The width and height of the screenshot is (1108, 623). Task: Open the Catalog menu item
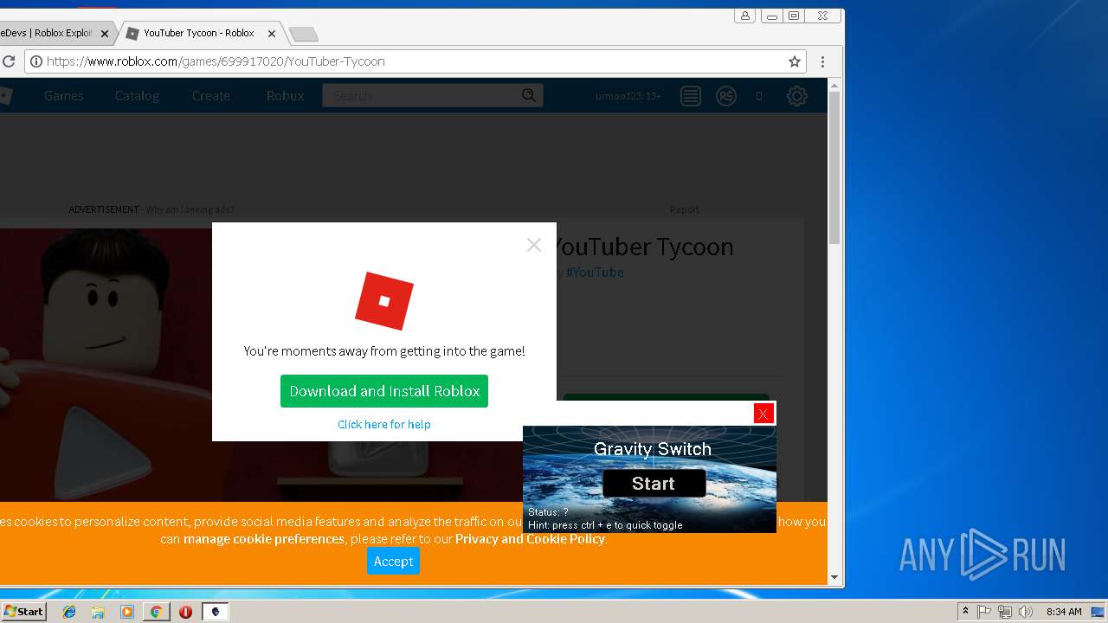tap(137, 96)
